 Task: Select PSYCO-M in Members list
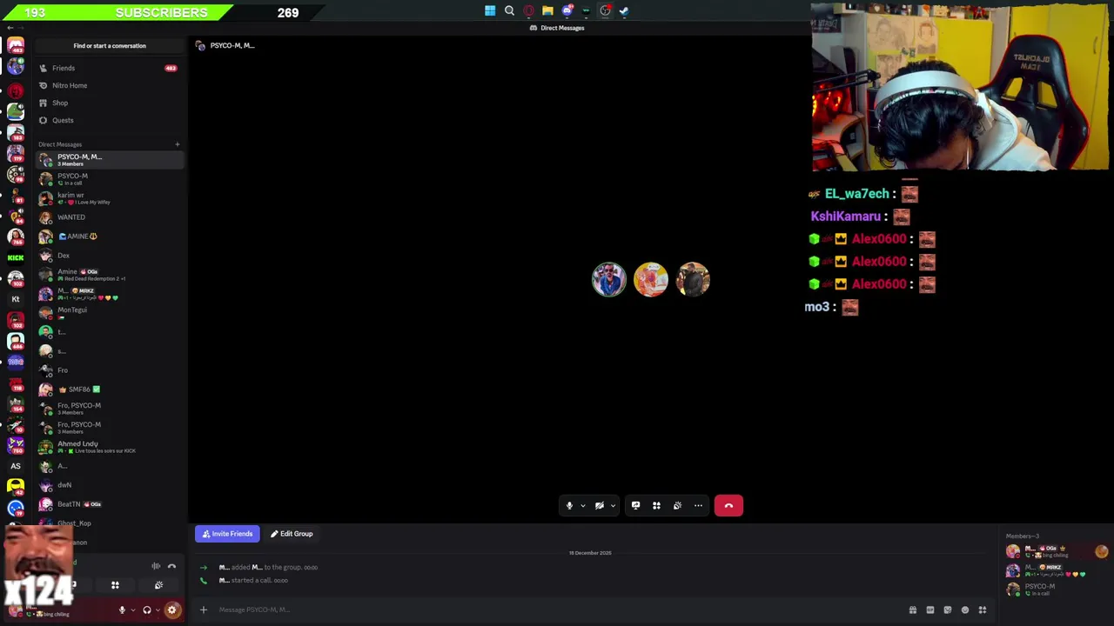click(x=1057, y=589)
